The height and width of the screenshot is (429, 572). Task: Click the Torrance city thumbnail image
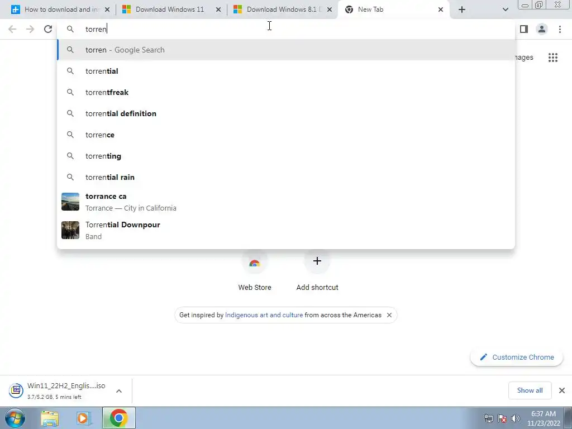pyautogui.click(x=70, y=202)
